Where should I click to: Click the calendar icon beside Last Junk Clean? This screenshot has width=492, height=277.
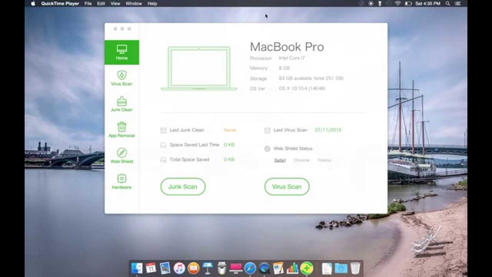tap(163, 130)
